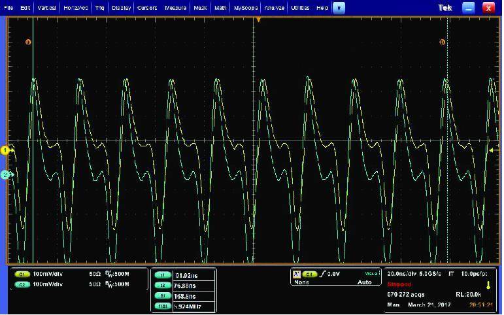Click the t1 cursor readout badge

pyautogui.click(x=162, y=275)
